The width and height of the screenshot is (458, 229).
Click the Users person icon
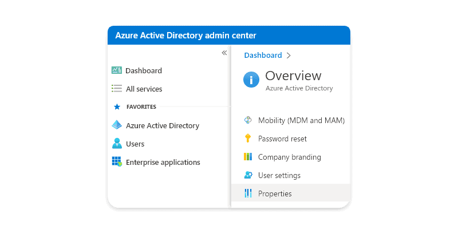tap(117, 144)
